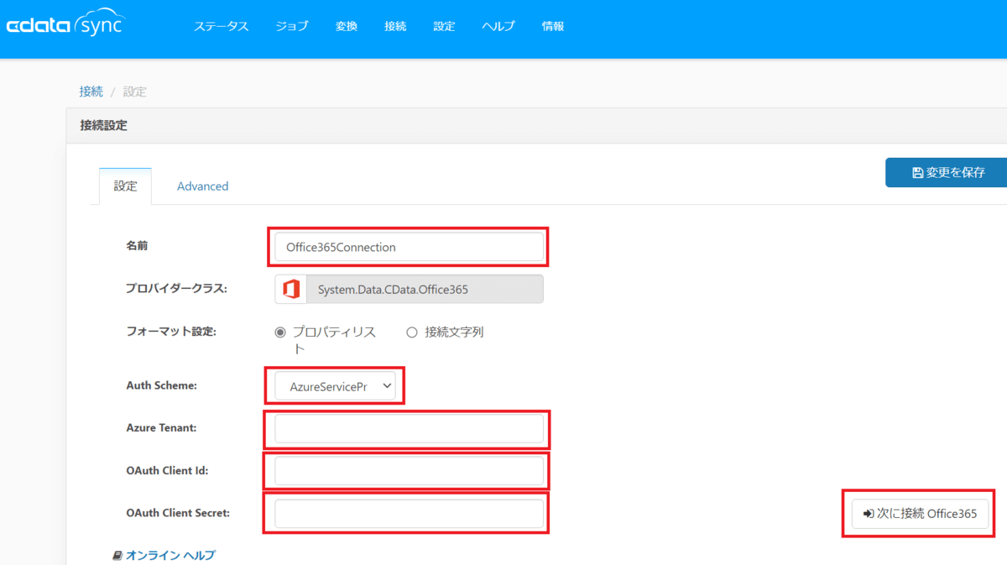Save changes with 変更を保存 button

click(x=947, y=172)
